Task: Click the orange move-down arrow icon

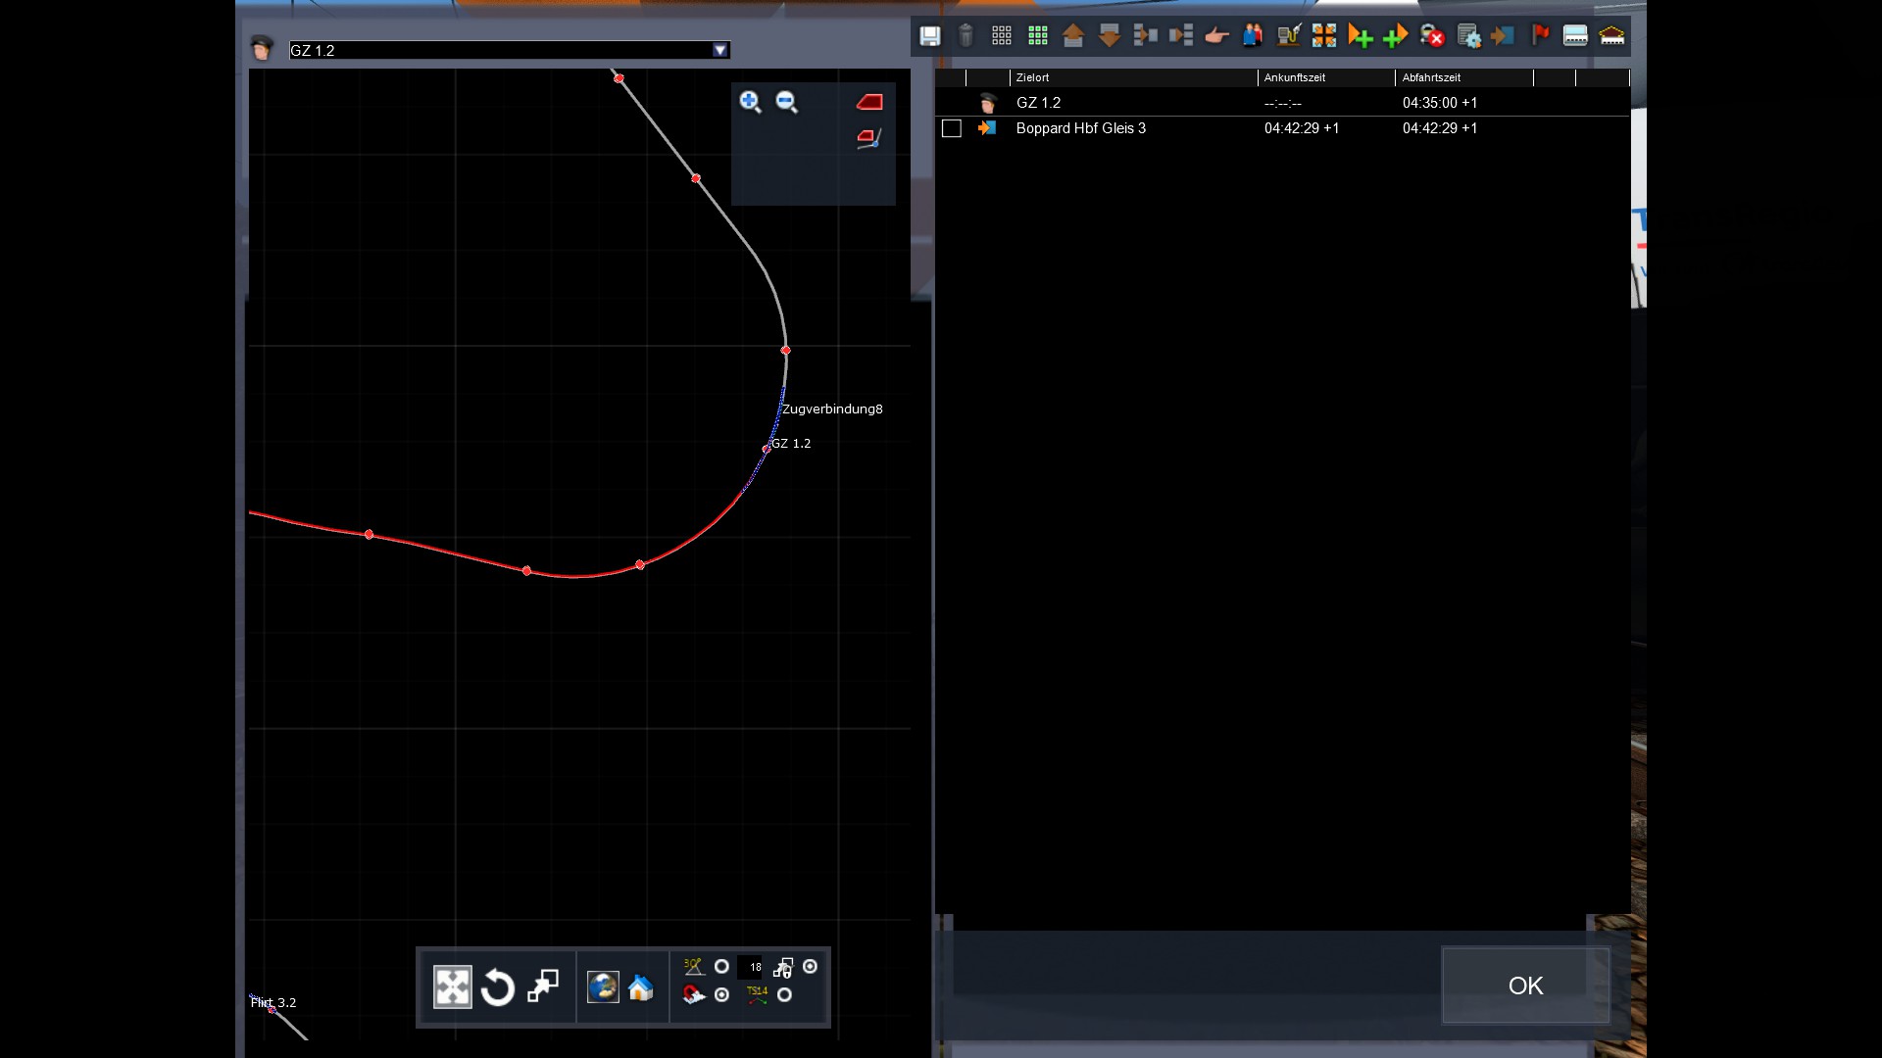Action: [1110, 36]
